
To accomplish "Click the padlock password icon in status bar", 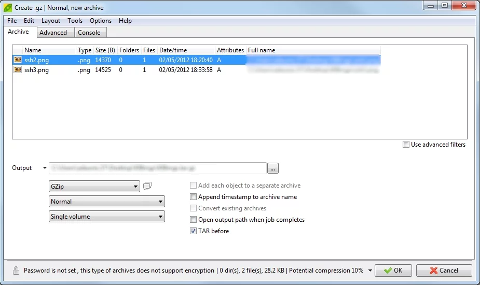I will pyautogui.click(x=16, y=270).
